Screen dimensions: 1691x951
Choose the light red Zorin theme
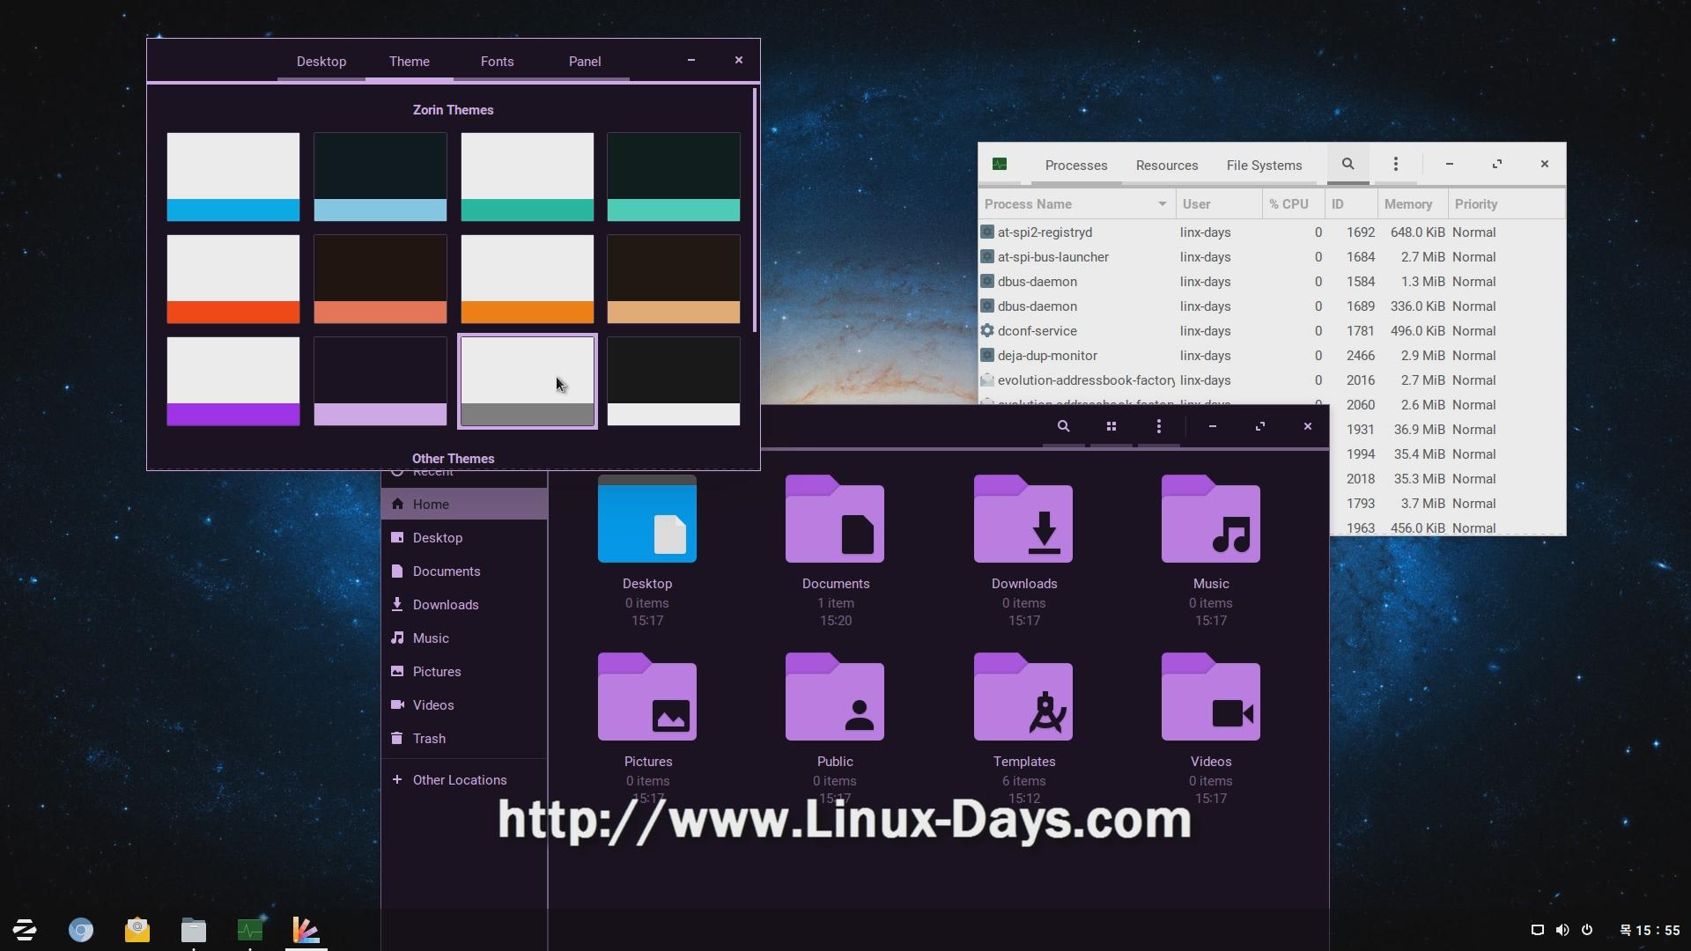233,279
